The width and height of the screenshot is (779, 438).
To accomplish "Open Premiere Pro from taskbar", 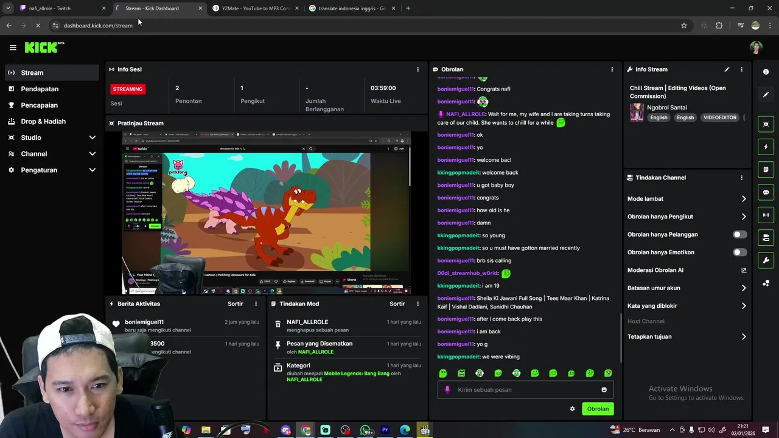I will (385, 430).
